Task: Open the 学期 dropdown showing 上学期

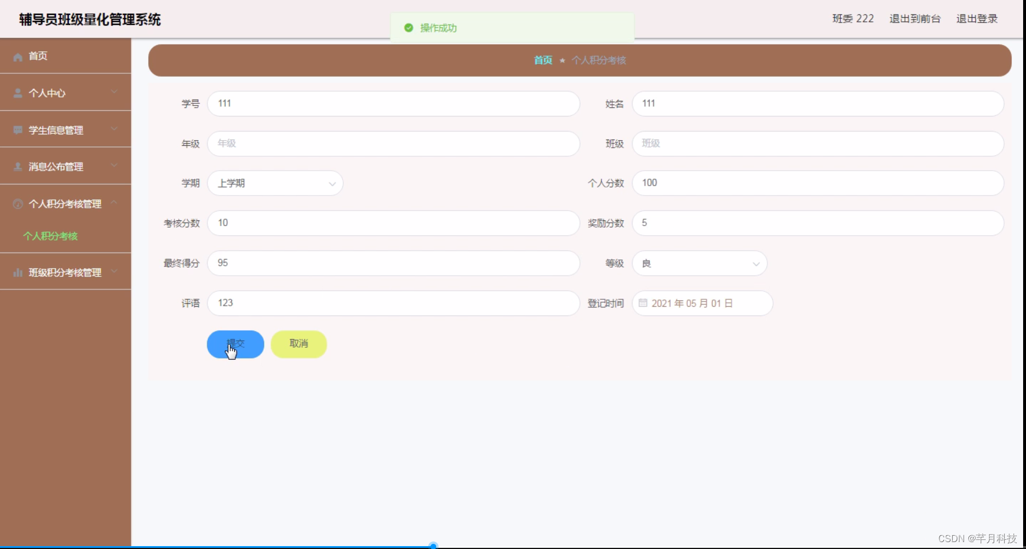Action: click(x=275, y=183)
